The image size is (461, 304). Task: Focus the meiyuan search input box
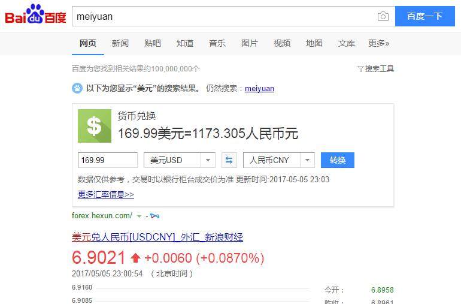point(225,17)
